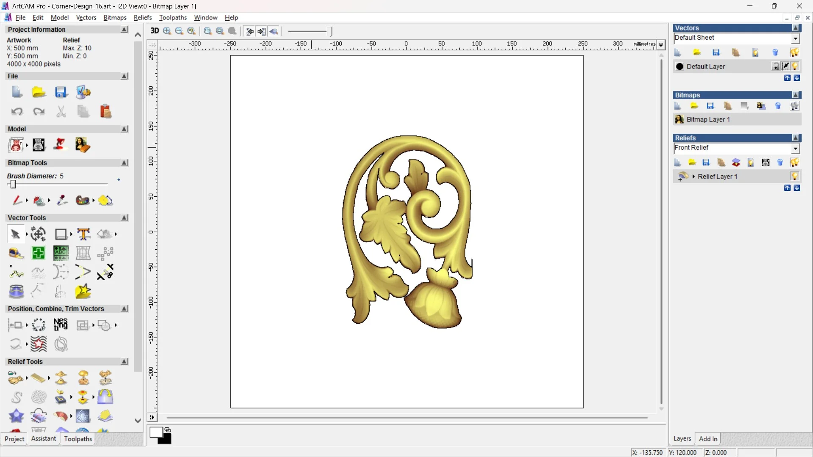Open the Nesting vectors tool

pyautogui.click(x=61, y=325)
